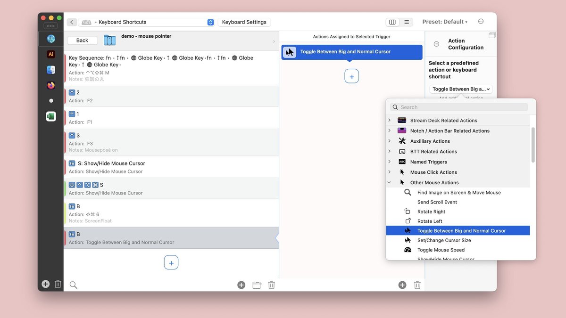Click the trash icon below the trigger list
This screenshot has height=318, width=566.
[x=271, y=285]
